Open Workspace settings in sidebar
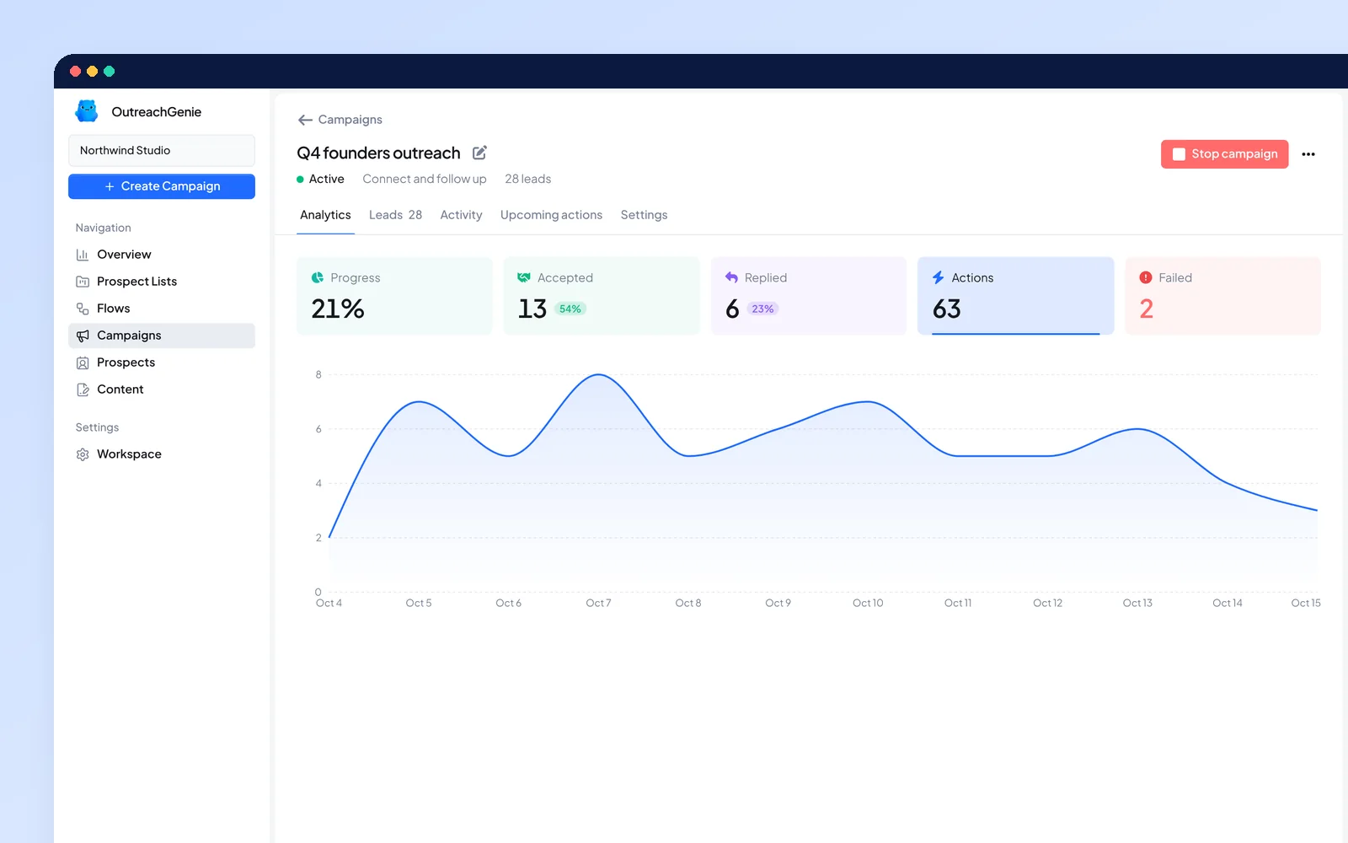The height and width of the screenshot is (843, 1348). click(162, 454)
